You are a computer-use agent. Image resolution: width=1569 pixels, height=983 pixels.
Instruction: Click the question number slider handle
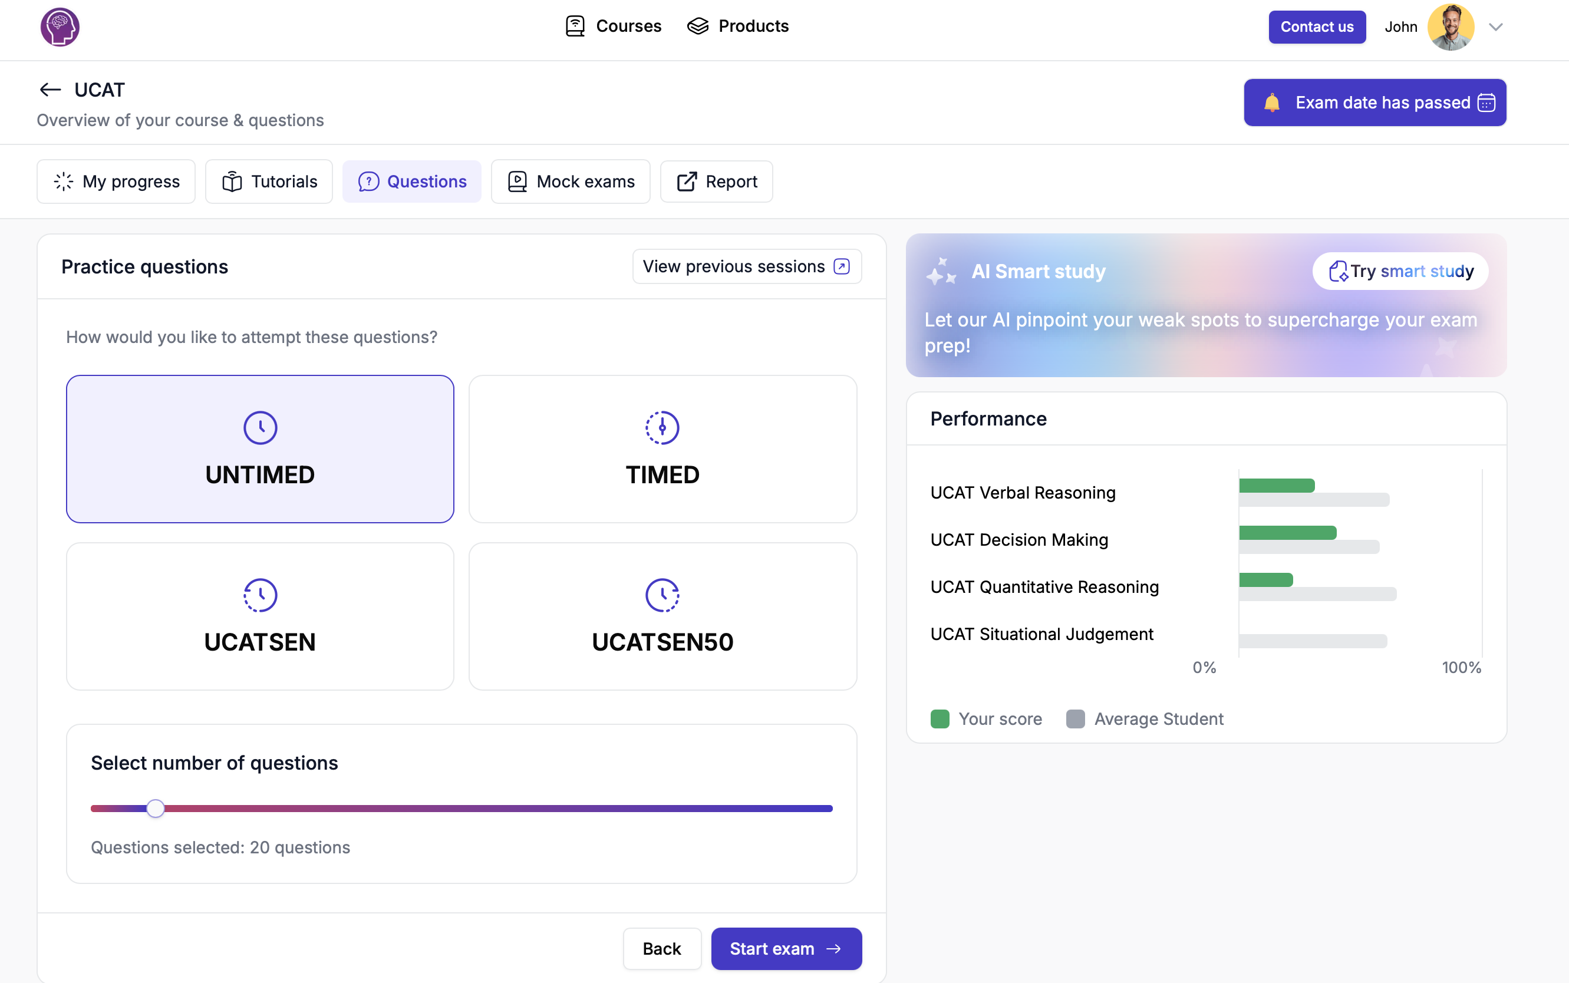point(156,808)
